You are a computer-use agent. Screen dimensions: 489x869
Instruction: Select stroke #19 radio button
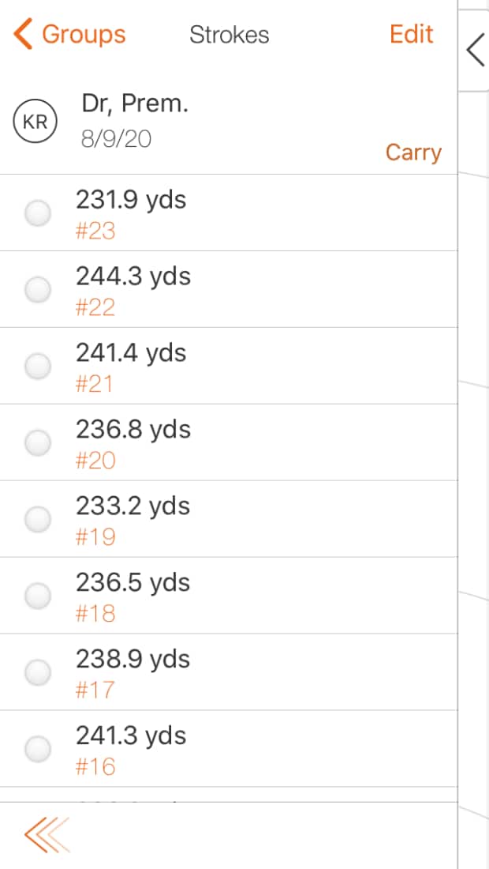(38, 520)
